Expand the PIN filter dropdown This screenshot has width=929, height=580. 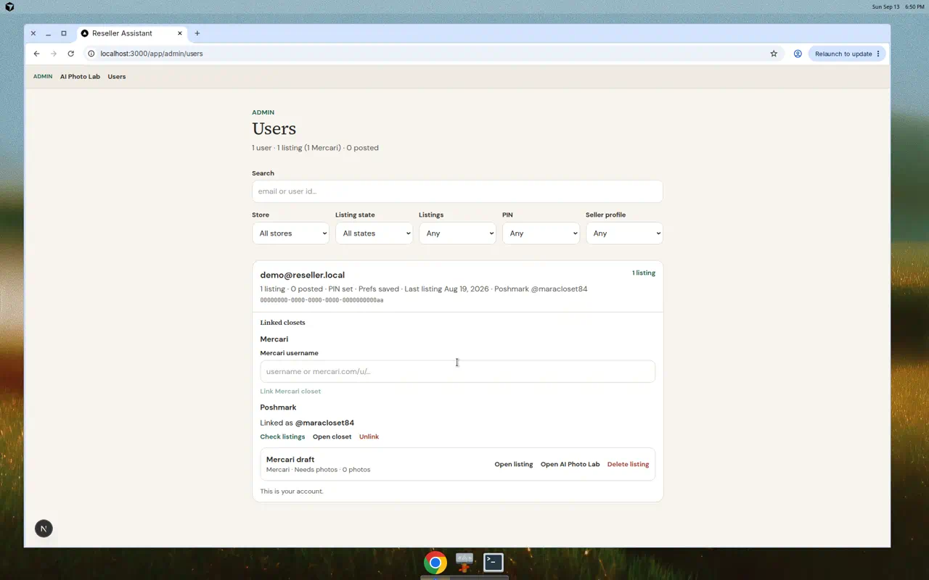pos(541,233)
